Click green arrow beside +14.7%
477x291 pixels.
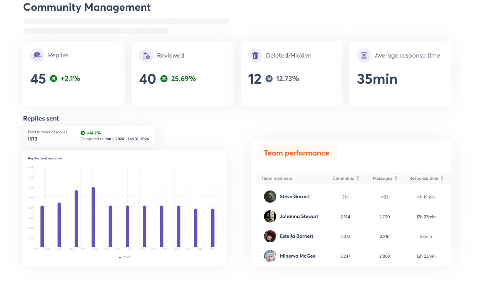(x=83, y=133)
